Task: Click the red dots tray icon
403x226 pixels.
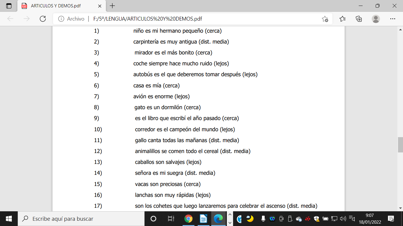Action: point(308,219)
